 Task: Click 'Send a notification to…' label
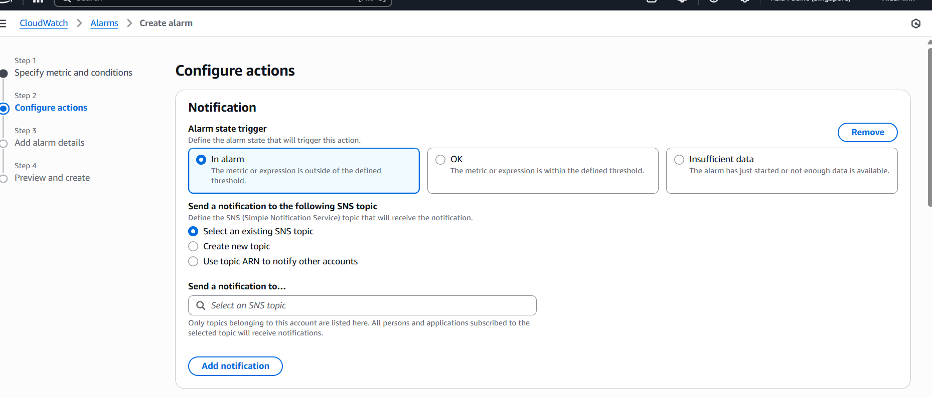click(237, 286)
